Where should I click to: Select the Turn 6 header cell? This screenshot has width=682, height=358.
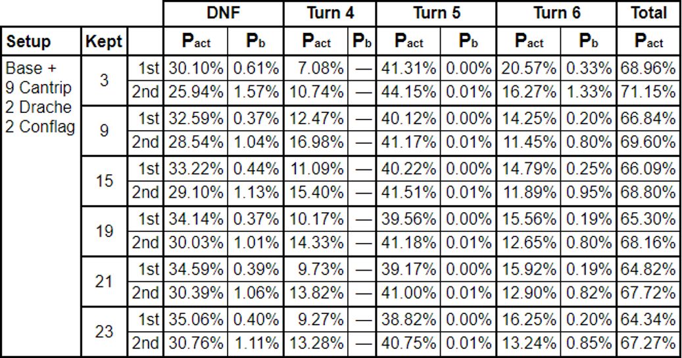[556, 14]
